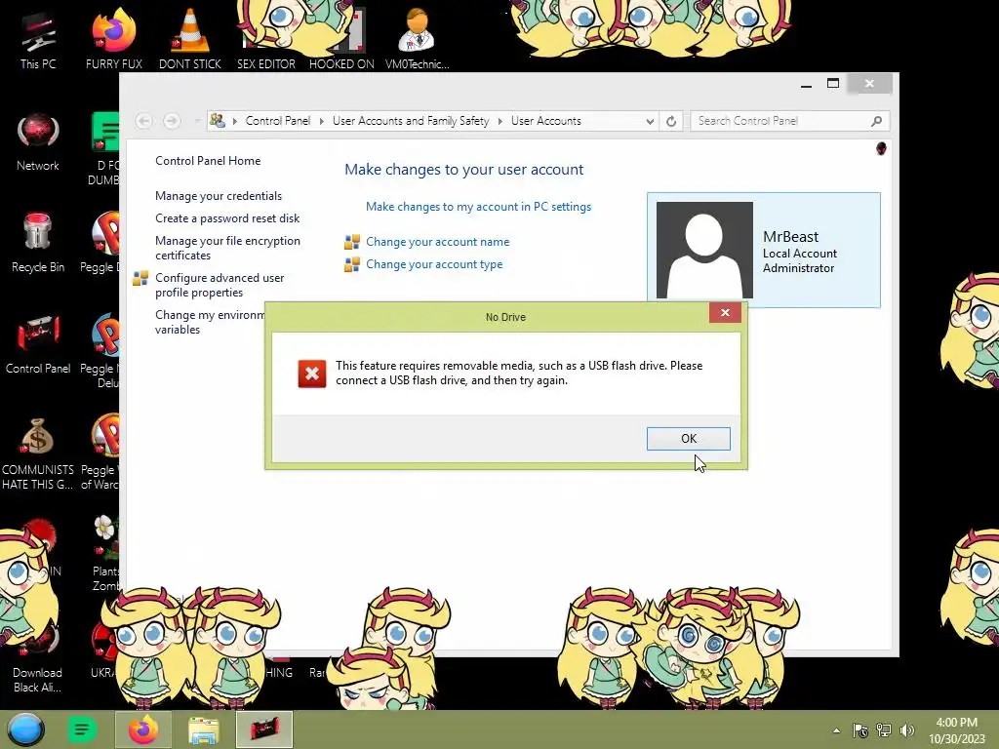Click the taskbar clock showing 4:00 PM
The width and height of the screenshot is (999, 749).
[x=956, y=729]
